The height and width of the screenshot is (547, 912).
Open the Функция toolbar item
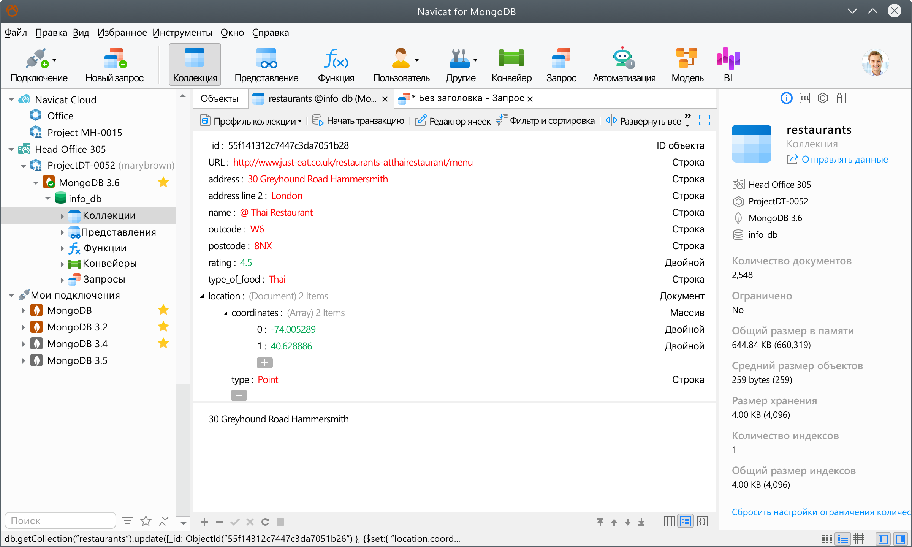(336, 65)
